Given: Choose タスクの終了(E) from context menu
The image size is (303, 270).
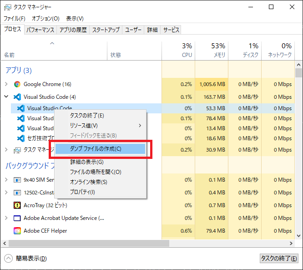Looking at the screenshot, I should (100, 116).
